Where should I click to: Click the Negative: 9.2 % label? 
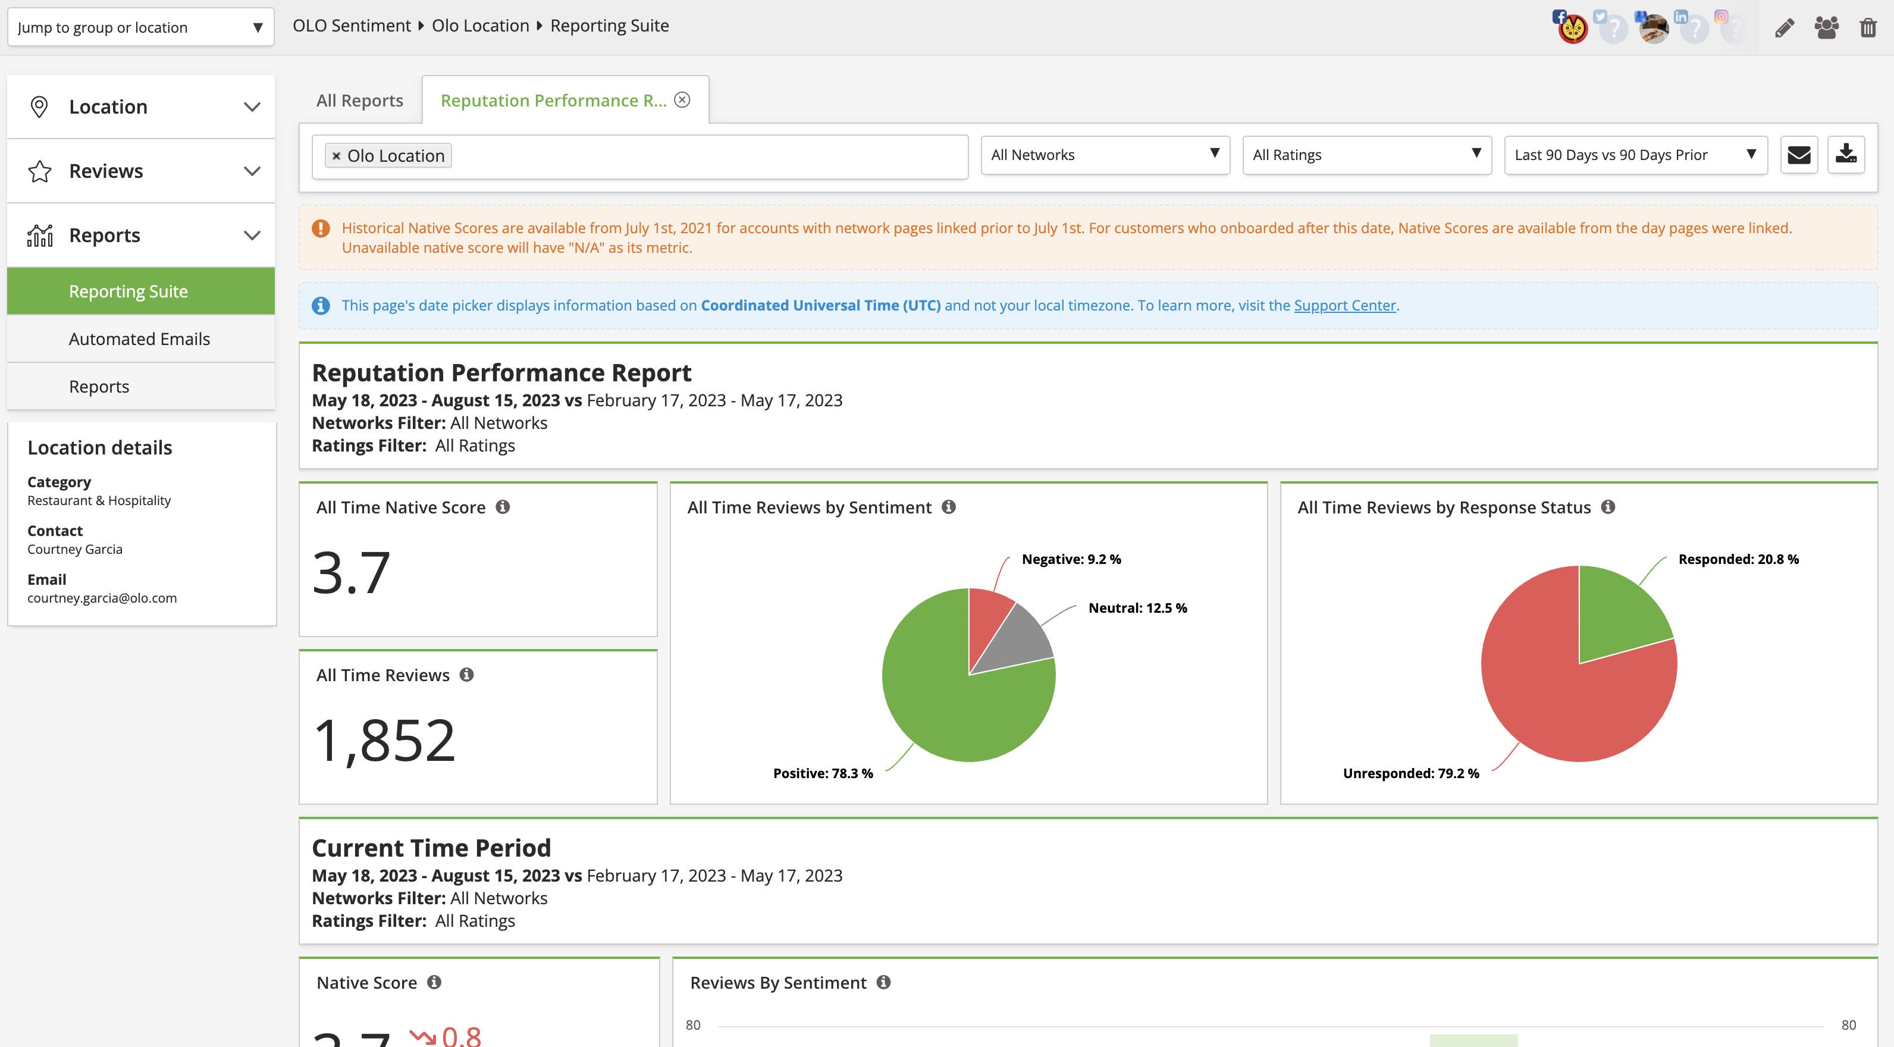click(x=1071, y=560)
